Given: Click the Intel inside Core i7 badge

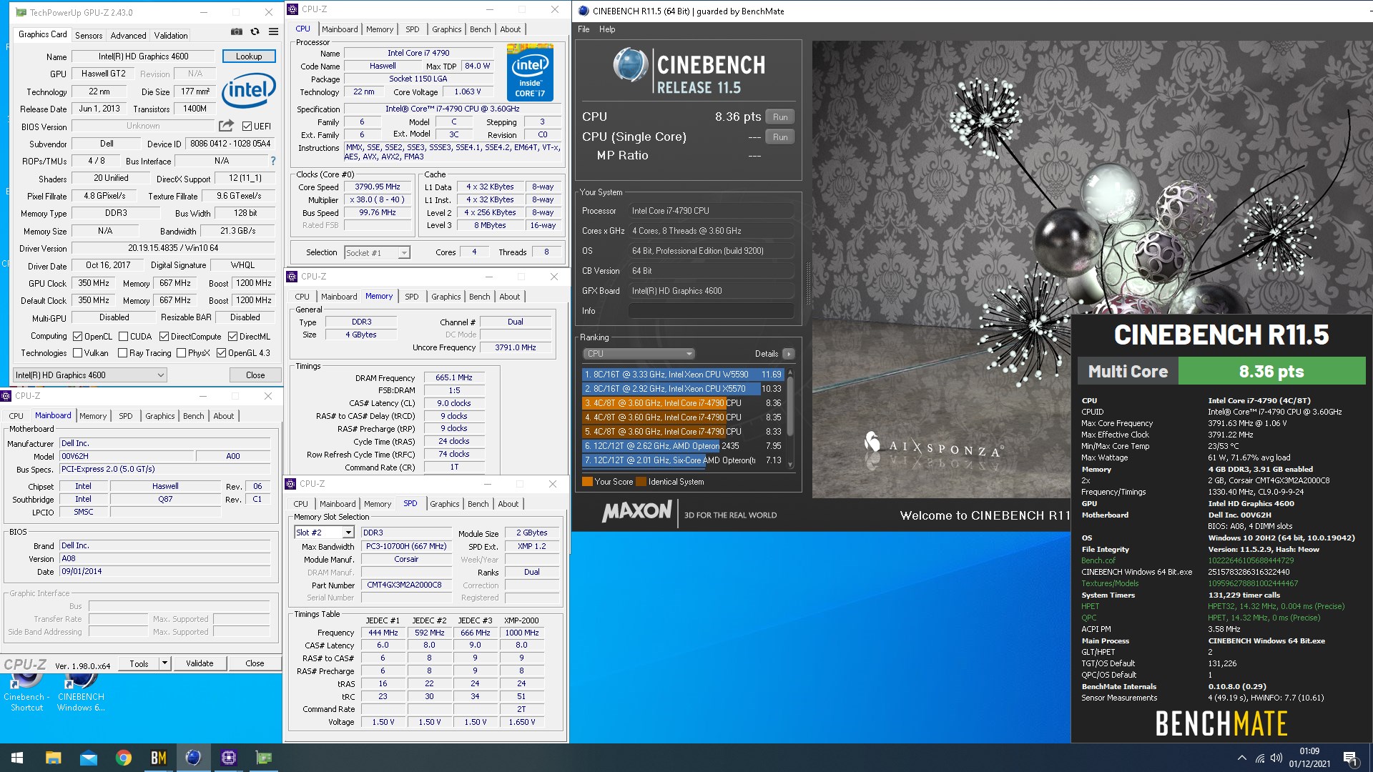Looking at the screenshot, I should pyautogui.click(x=530, y=72).
